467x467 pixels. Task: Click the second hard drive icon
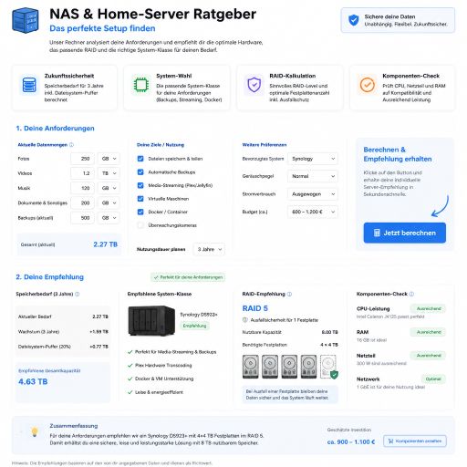coord(270,367)
